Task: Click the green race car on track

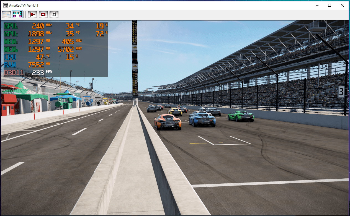Action: tap(241, 116)
